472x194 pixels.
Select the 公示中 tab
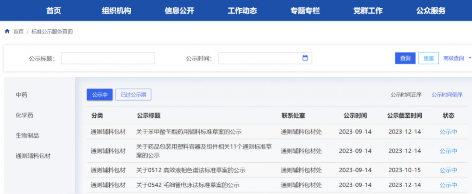pos(100,95)
